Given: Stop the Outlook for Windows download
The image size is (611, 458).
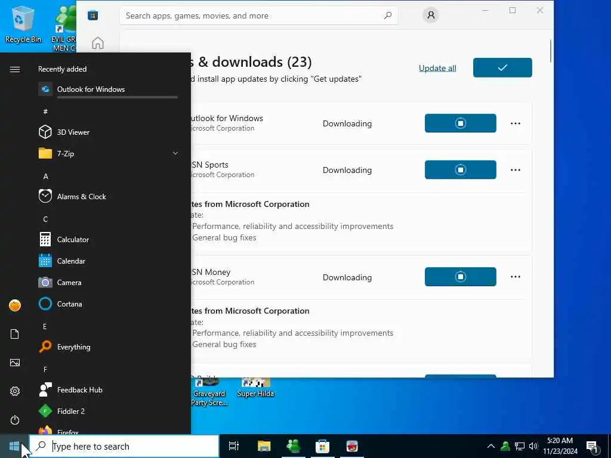Looking at the screenshot, I should coord(460,123).
